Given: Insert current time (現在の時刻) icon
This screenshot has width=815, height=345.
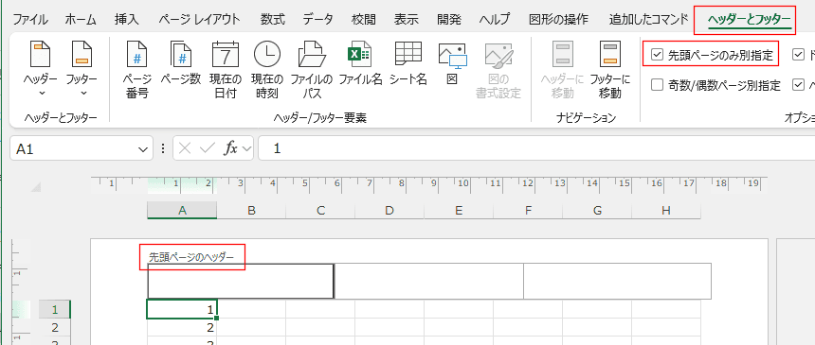Looking at the screenshot, I should point(267,70).
